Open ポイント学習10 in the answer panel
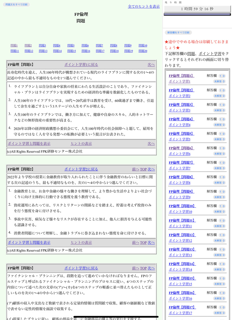This screenshot has height=320, width=232. [180, 211]
